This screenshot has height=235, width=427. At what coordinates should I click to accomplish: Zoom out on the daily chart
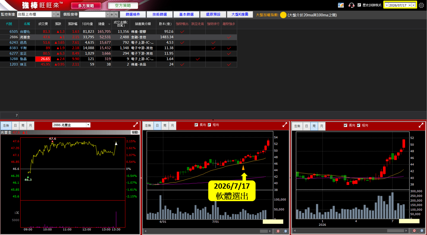click(285, 231)
